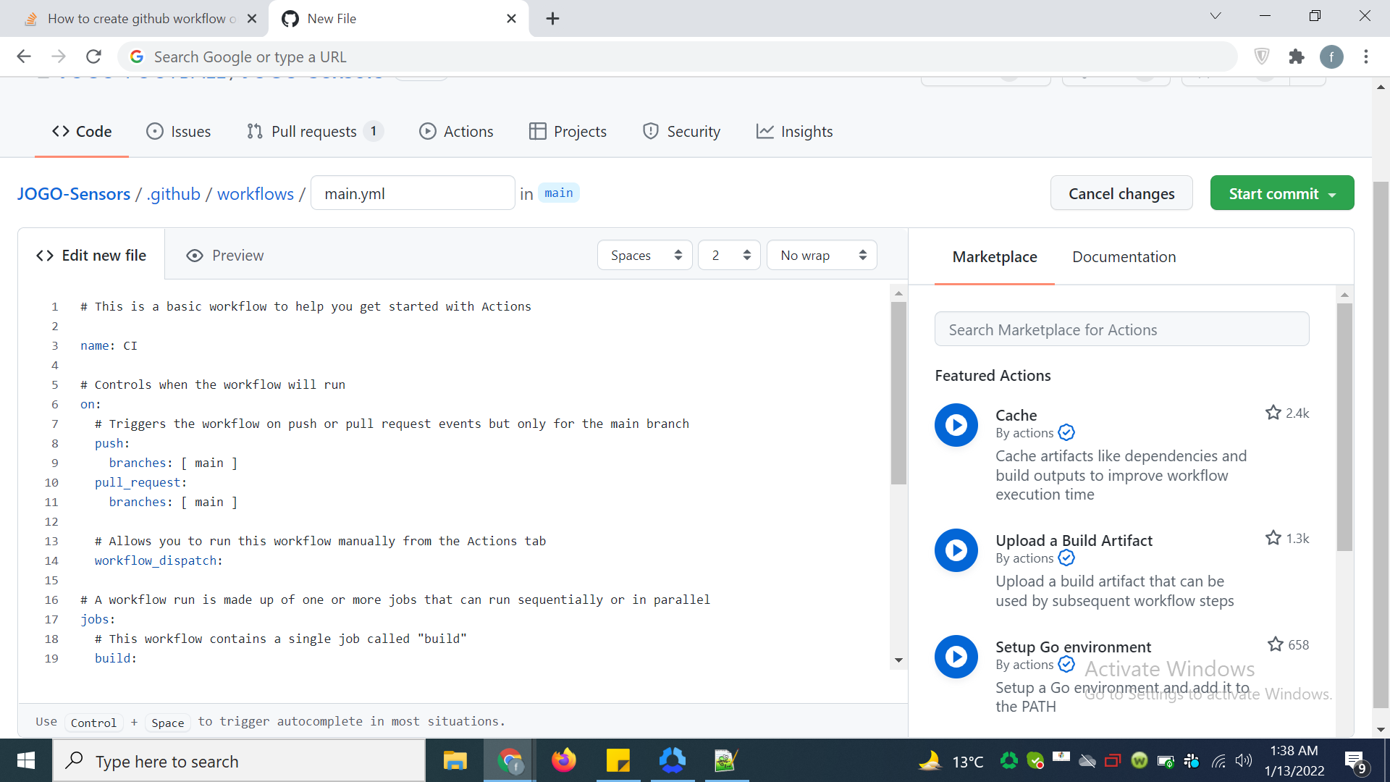Screen dimensions: 1390x782
Task: Click the clock showing 1:38 AM
Action: tap(1294, 751)
